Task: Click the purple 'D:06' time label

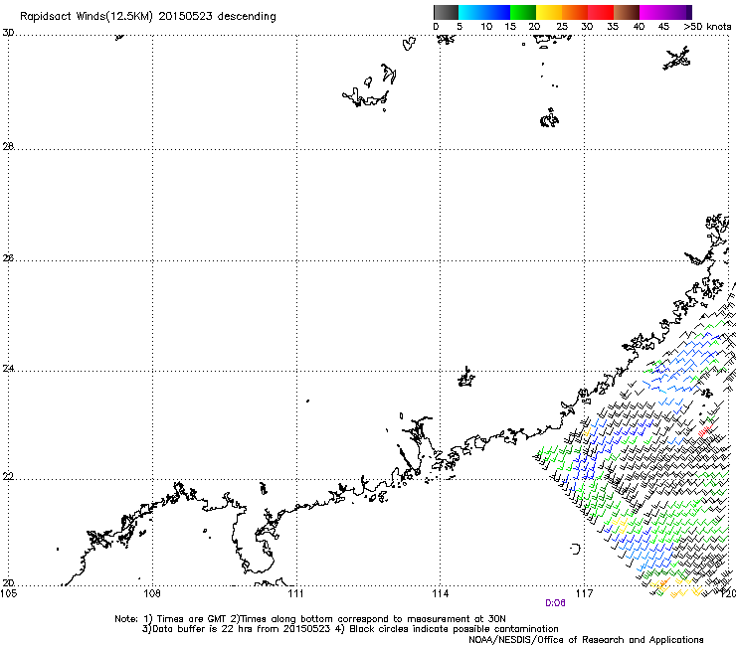Action: tap(555, 603)
